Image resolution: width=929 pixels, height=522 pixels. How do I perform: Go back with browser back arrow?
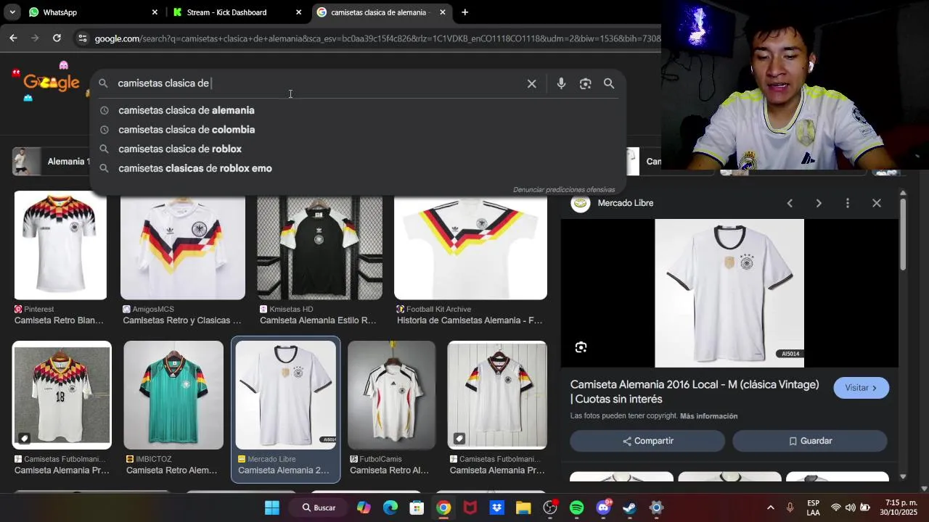[13, 38]
